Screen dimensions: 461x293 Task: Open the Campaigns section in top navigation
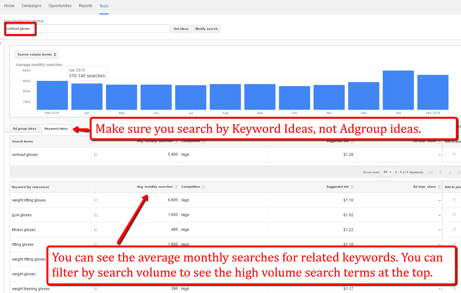pos(31,5)
